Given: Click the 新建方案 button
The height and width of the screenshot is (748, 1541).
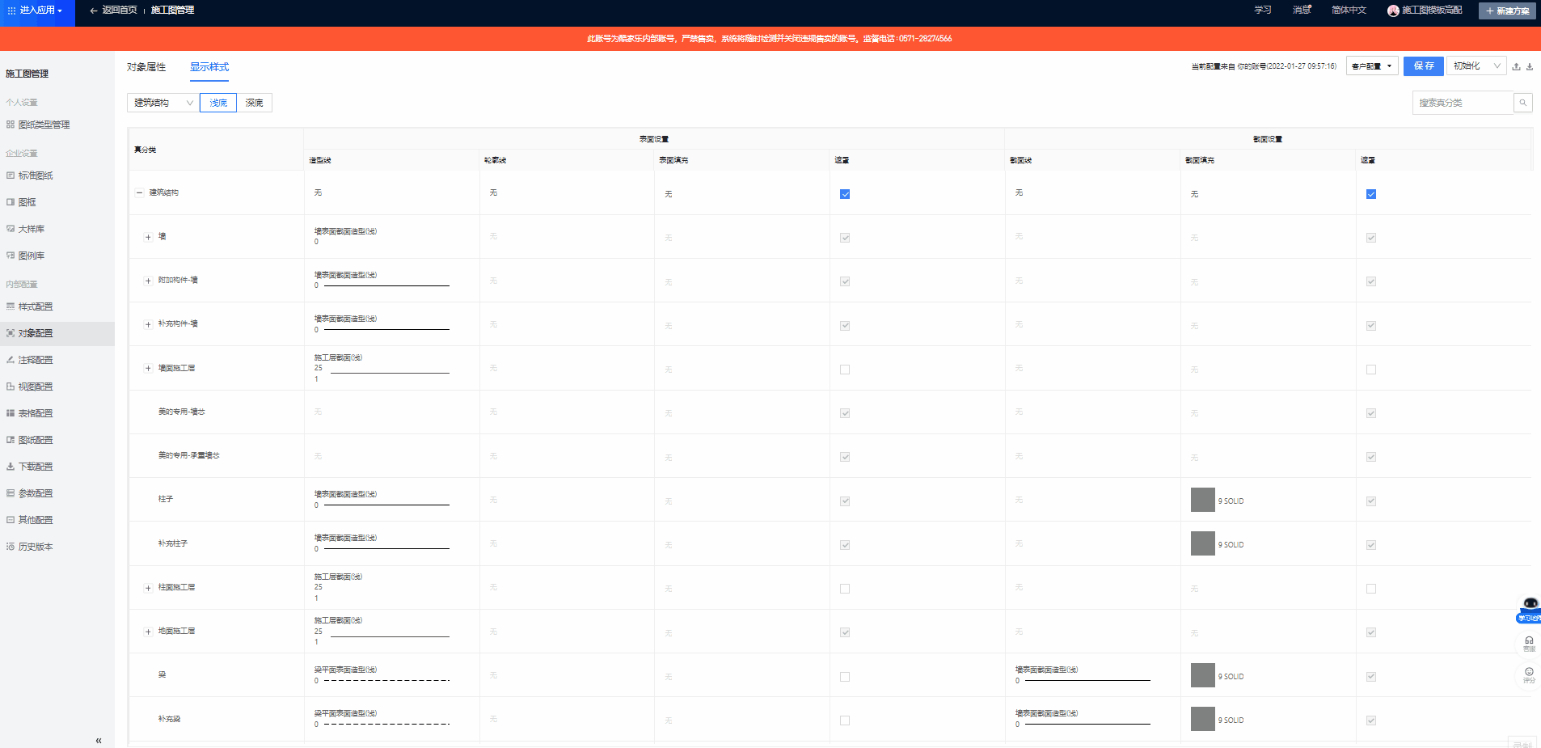Looking at the screenshot, I should coord(1507,11).
